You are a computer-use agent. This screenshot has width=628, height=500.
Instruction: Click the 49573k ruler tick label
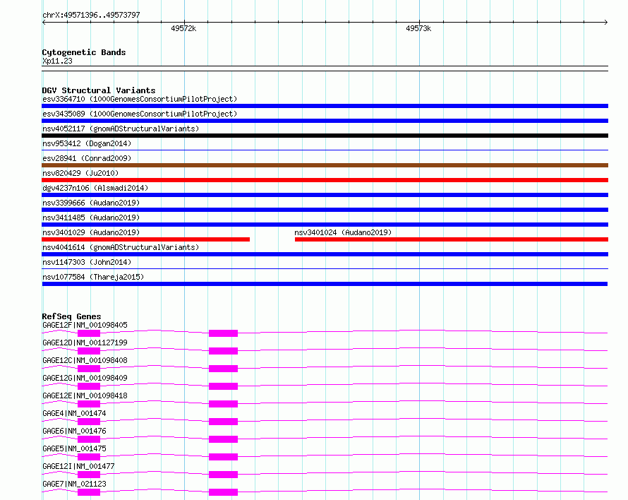click(418, 28)
